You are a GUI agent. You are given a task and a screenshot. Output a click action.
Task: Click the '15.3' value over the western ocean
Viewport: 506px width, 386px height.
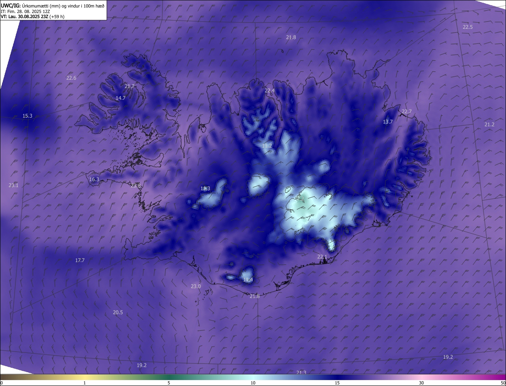click(27, 116)
